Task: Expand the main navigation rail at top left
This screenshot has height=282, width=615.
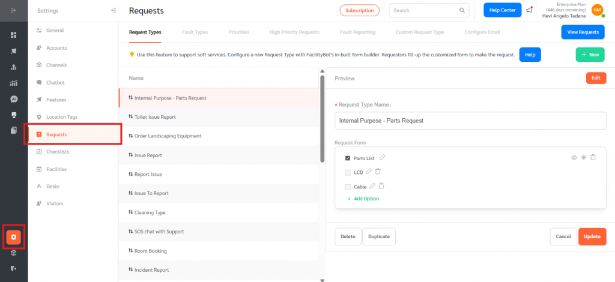Action: coord(13,10)
